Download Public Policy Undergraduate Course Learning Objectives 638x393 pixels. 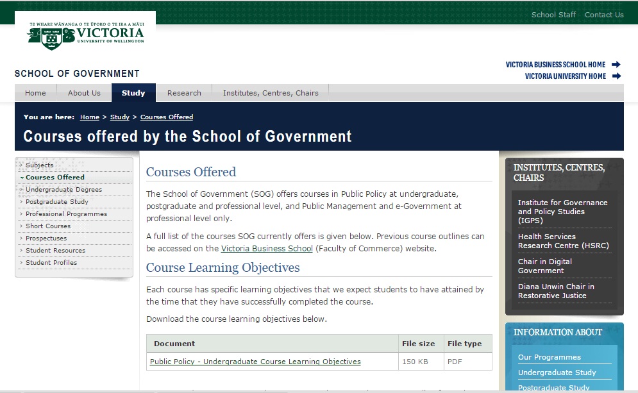(255, 362)
